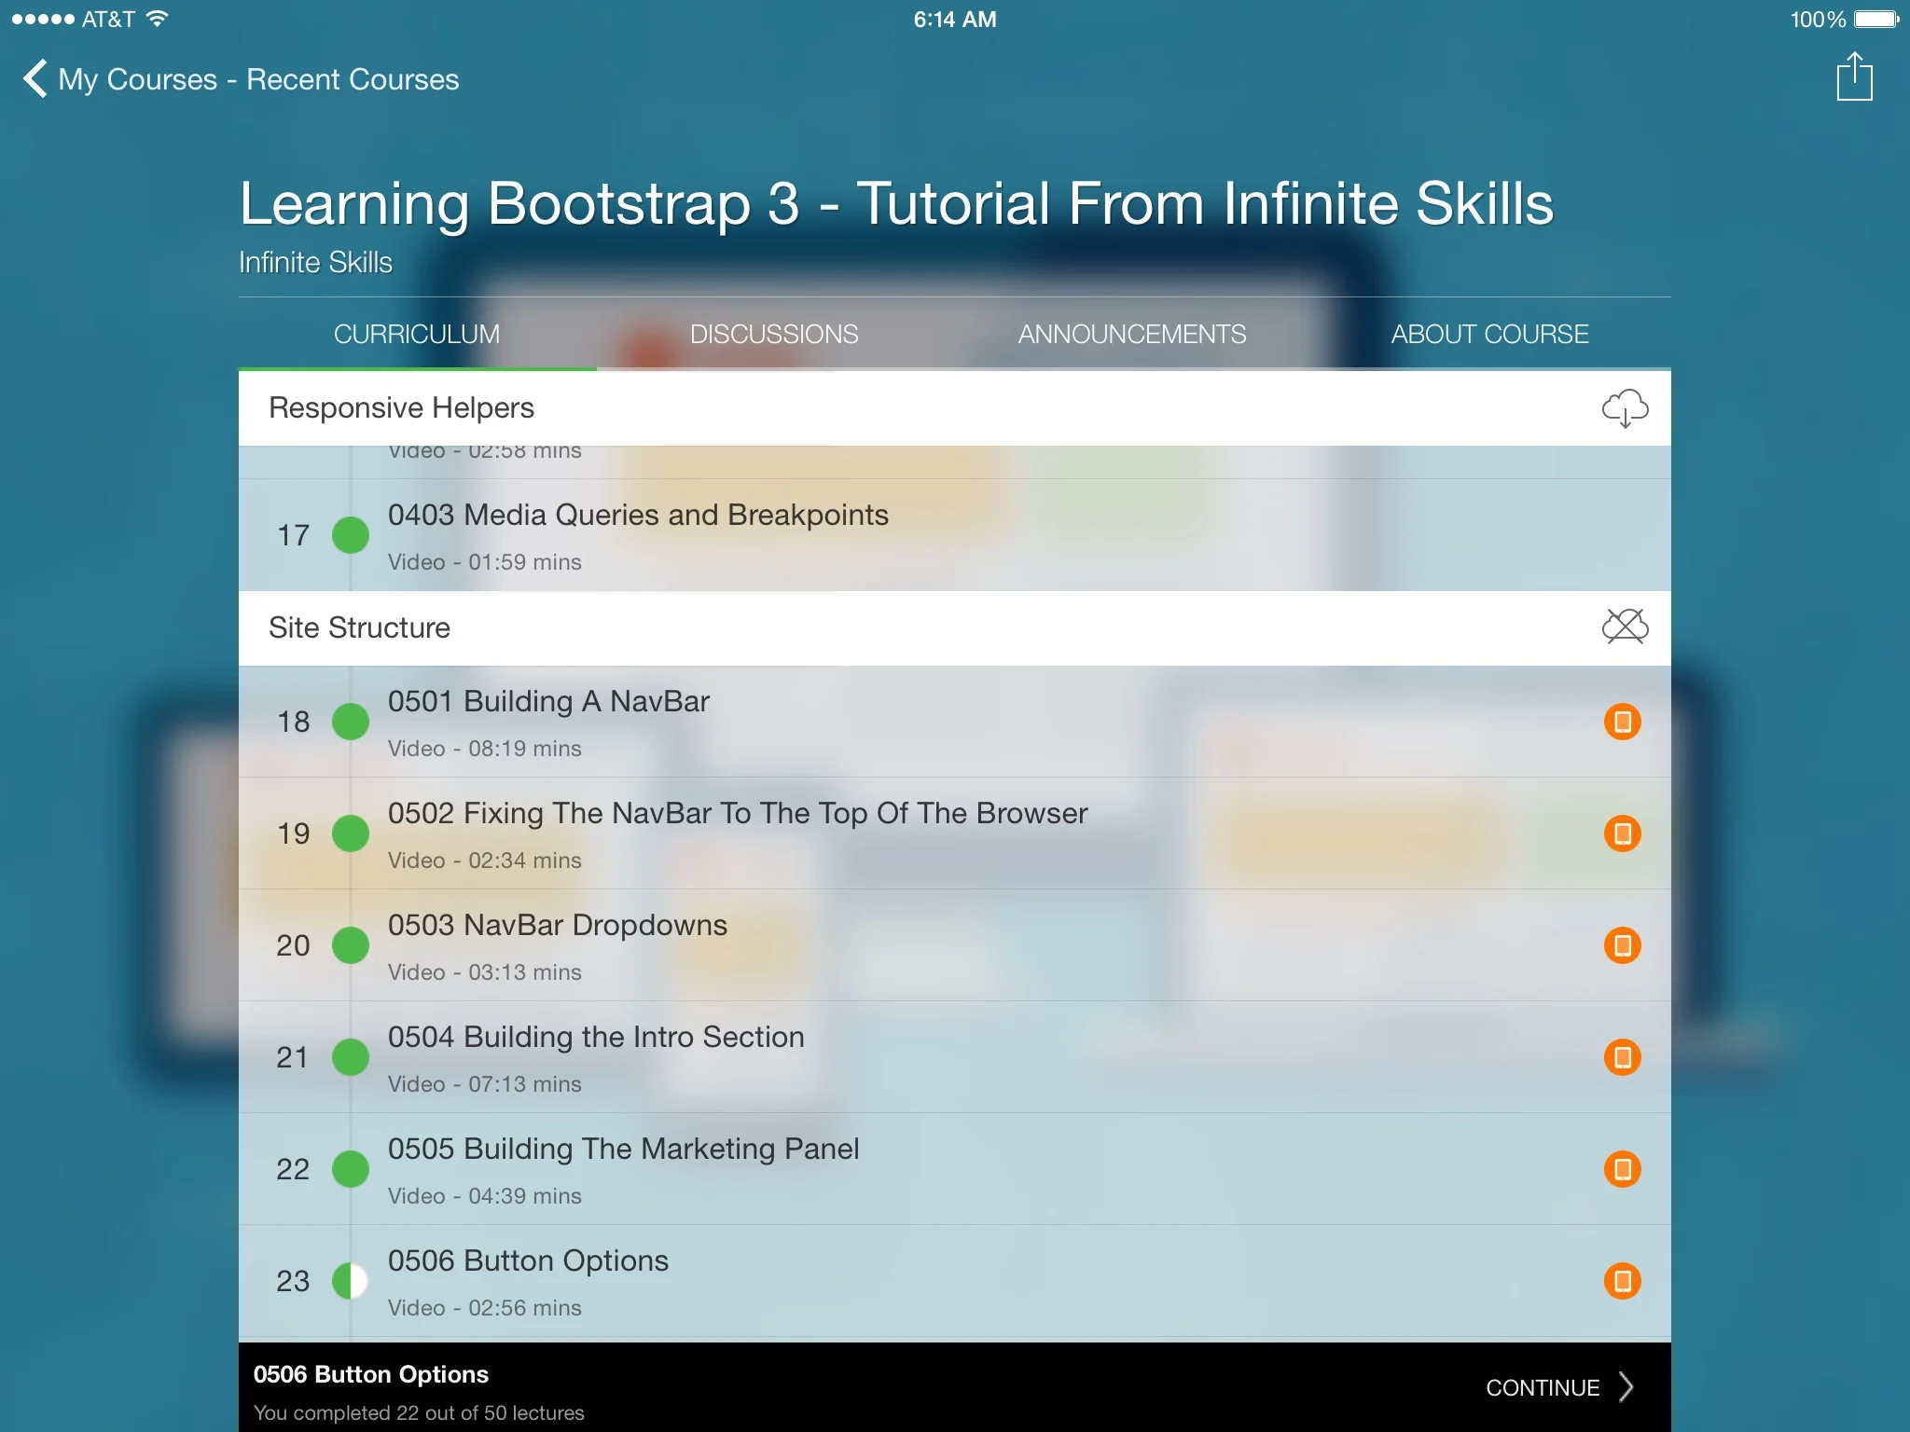Tap the bold 0506 Button Options footer title
The width and height of the screenshot is (1910, 1432).
pos(371,1374)
